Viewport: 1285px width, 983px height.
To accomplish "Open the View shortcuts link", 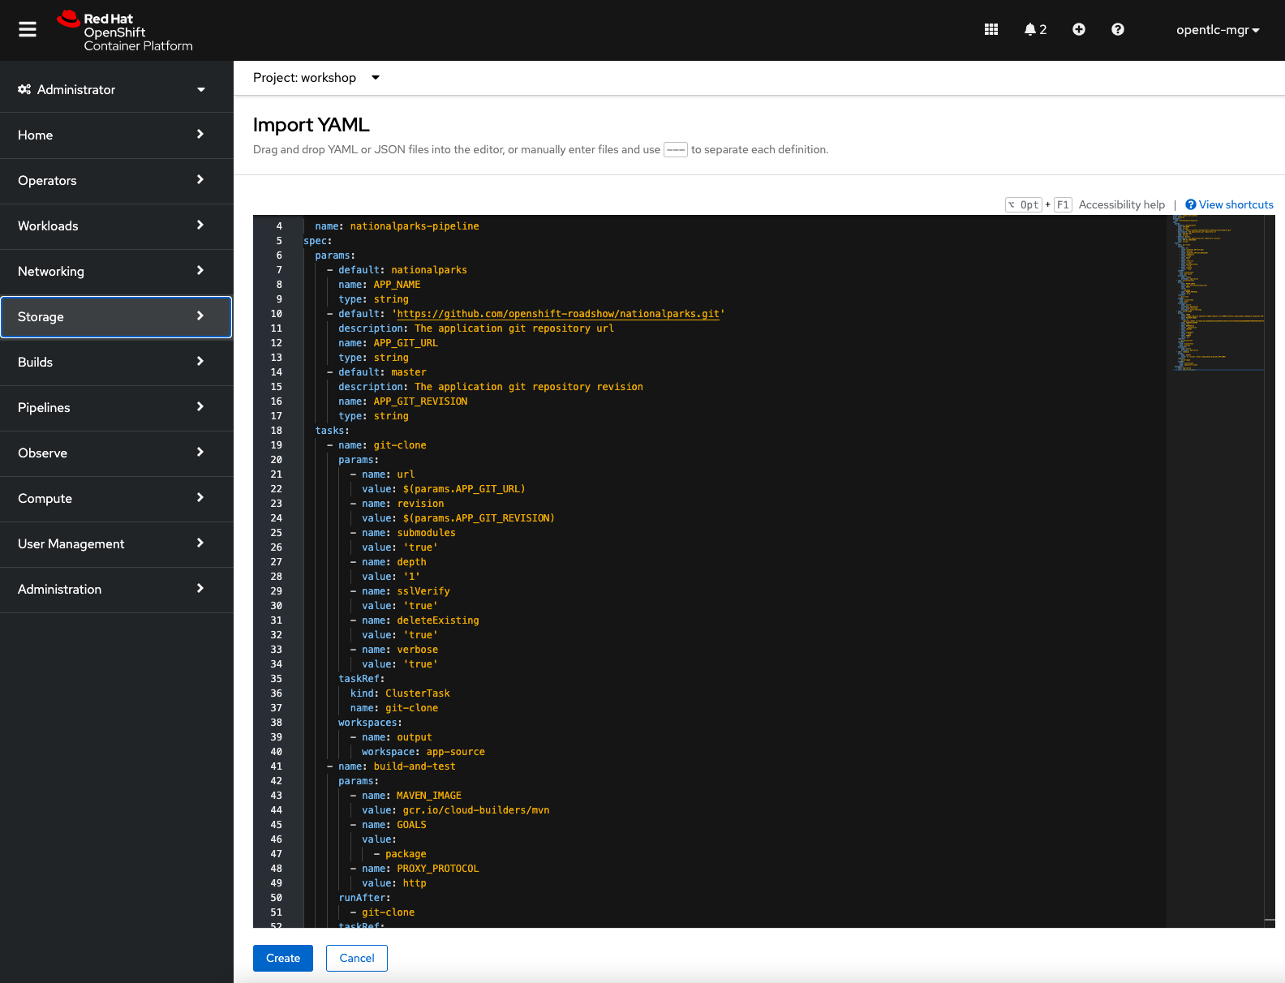I will pyautogui.click(x=1236, y=204).
